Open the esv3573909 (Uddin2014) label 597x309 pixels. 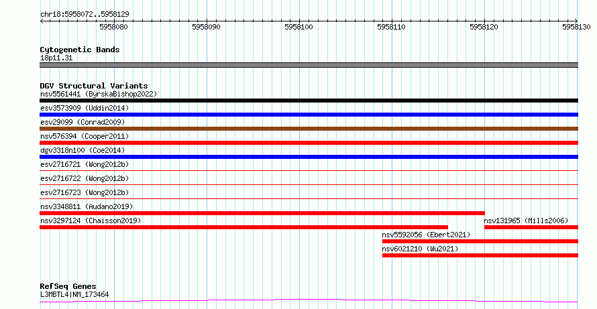click(x=85, y=108)
